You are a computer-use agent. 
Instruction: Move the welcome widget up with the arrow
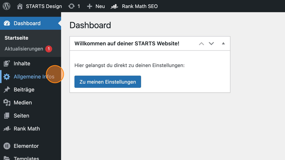click(x=201, y=43)
